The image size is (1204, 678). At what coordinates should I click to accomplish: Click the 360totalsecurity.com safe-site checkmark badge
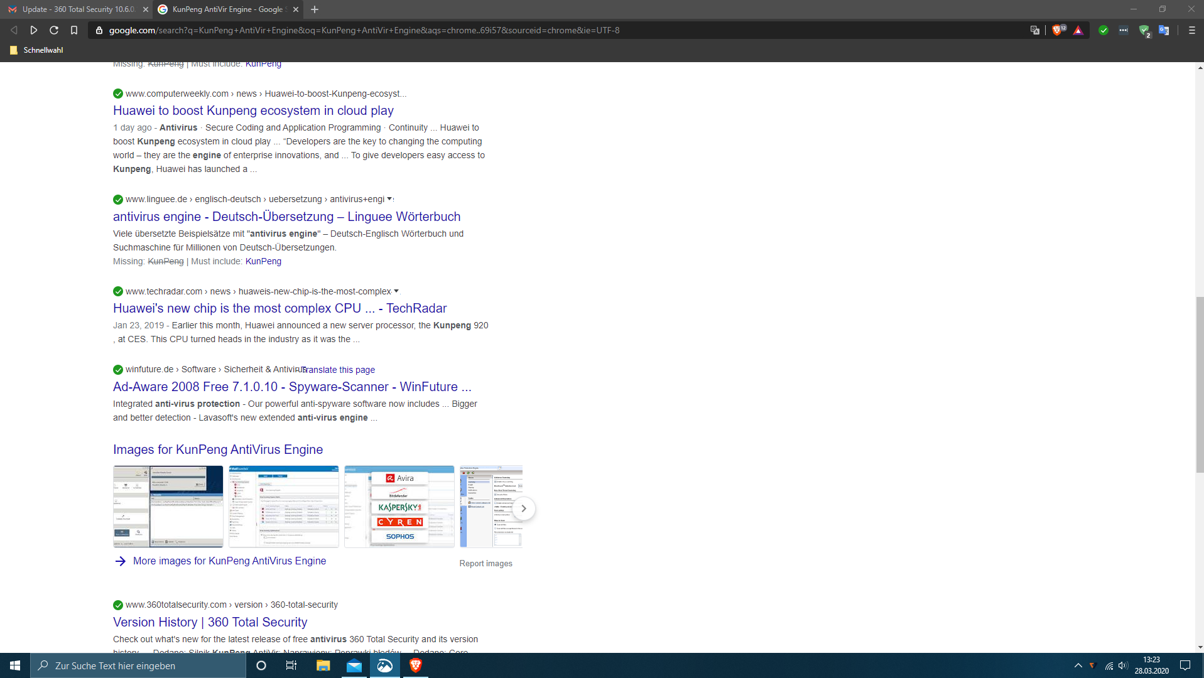tap(118, 605)
